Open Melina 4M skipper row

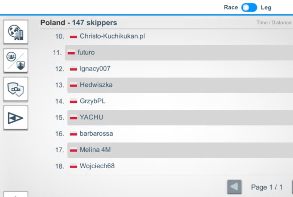point(180,150)
